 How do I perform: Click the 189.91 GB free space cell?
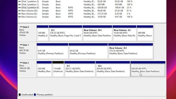[x=119, y=8]
